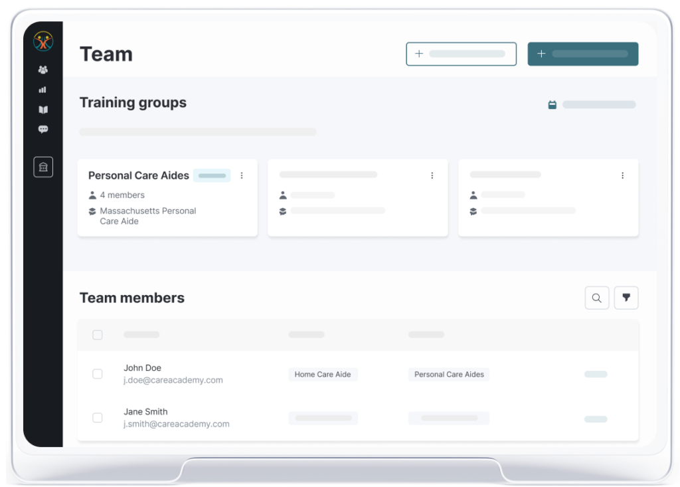The width and height of the screenshot is (680, 487).
Task: Open the bar chart reports icon
Action: 43,90
